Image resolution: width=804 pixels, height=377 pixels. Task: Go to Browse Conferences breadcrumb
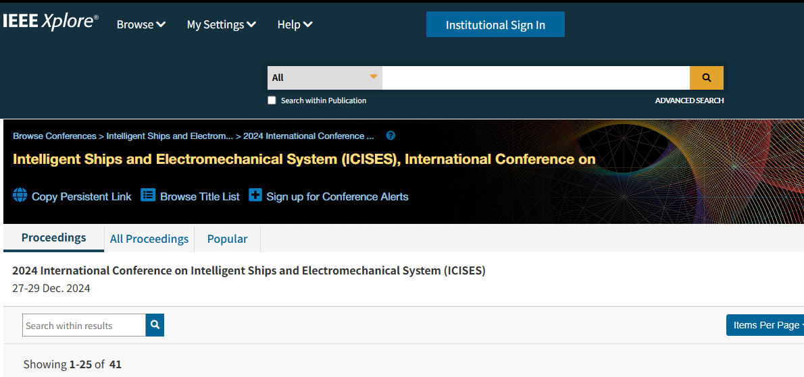(x=54, y=136)
